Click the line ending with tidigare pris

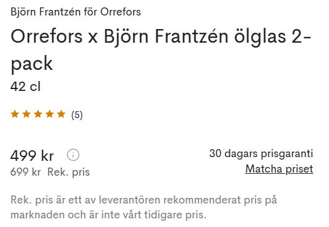108,215
